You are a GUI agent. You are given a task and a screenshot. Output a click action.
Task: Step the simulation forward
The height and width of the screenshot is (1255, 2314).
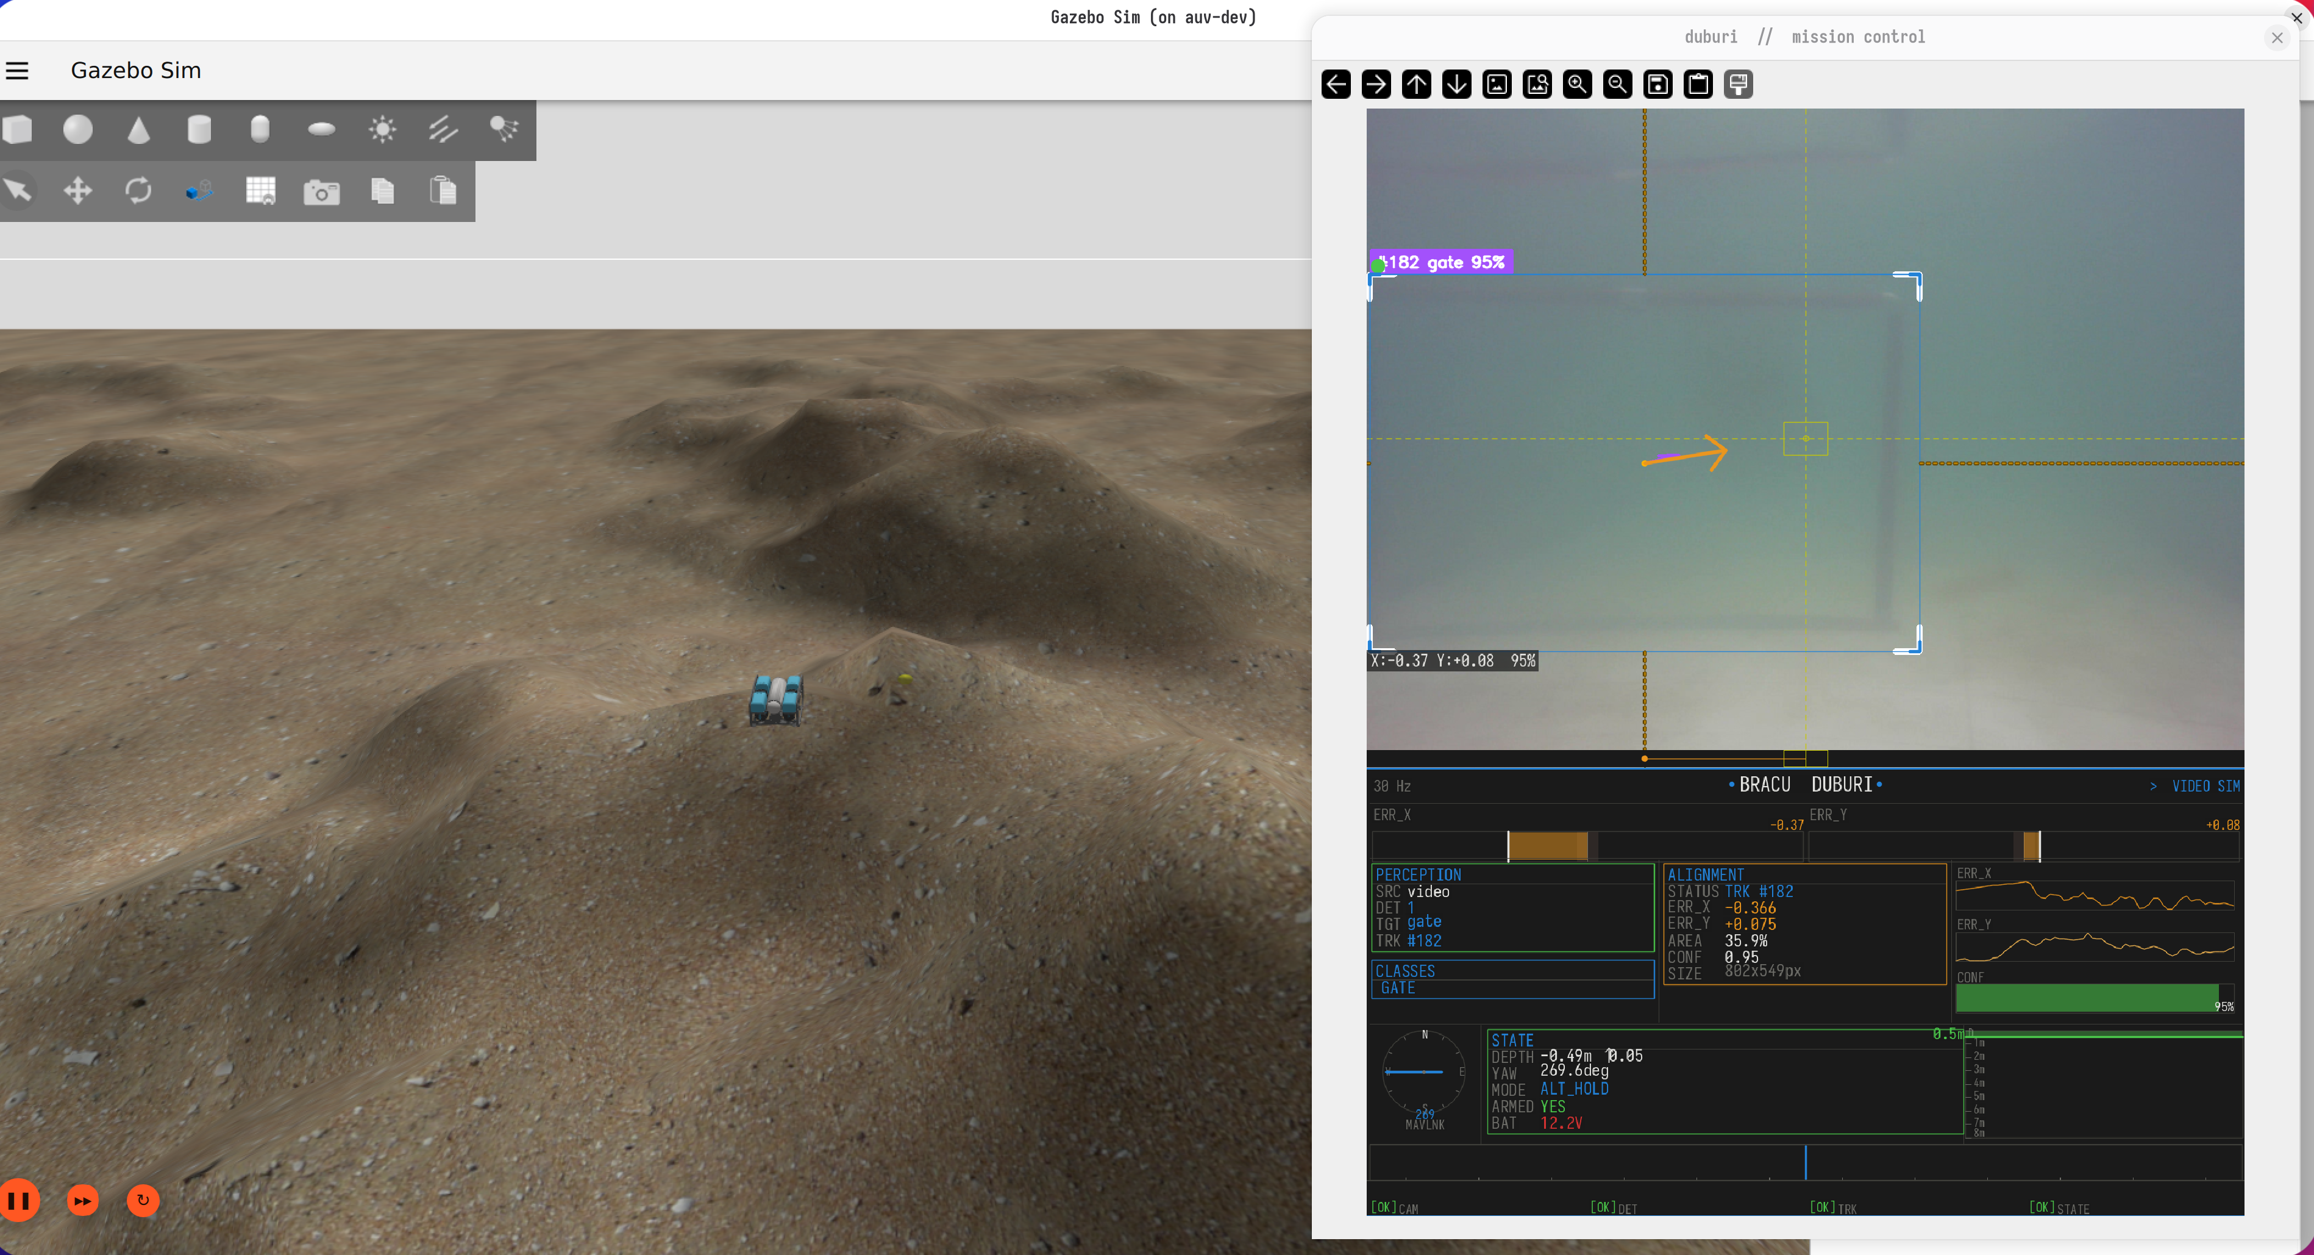pos(83,1200)
